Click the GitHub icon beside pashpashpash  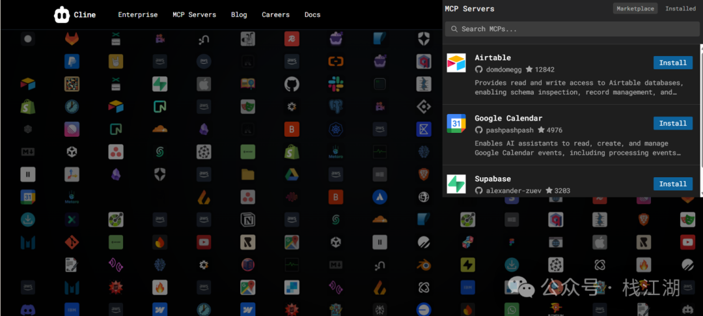[479, 130]
